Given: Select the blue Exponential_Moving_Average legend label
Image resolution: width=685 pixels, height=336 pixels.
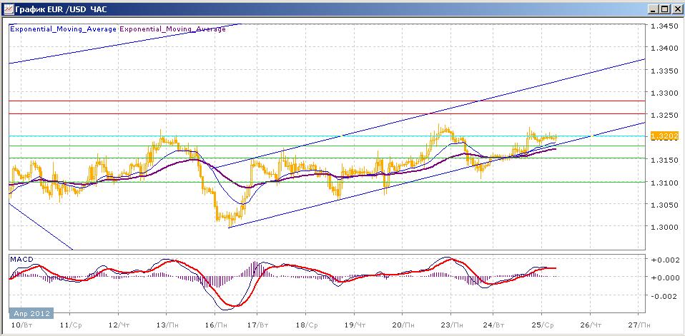Looking at the screenshot, I should tap(63, 29).
